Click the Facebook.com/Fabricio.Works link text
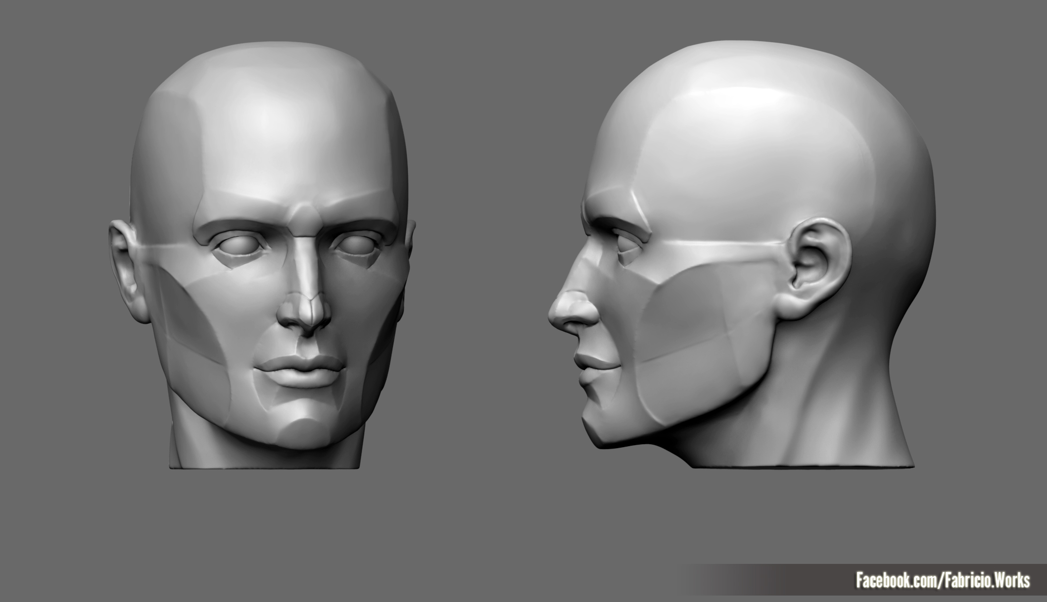 [x=943, y=580]
